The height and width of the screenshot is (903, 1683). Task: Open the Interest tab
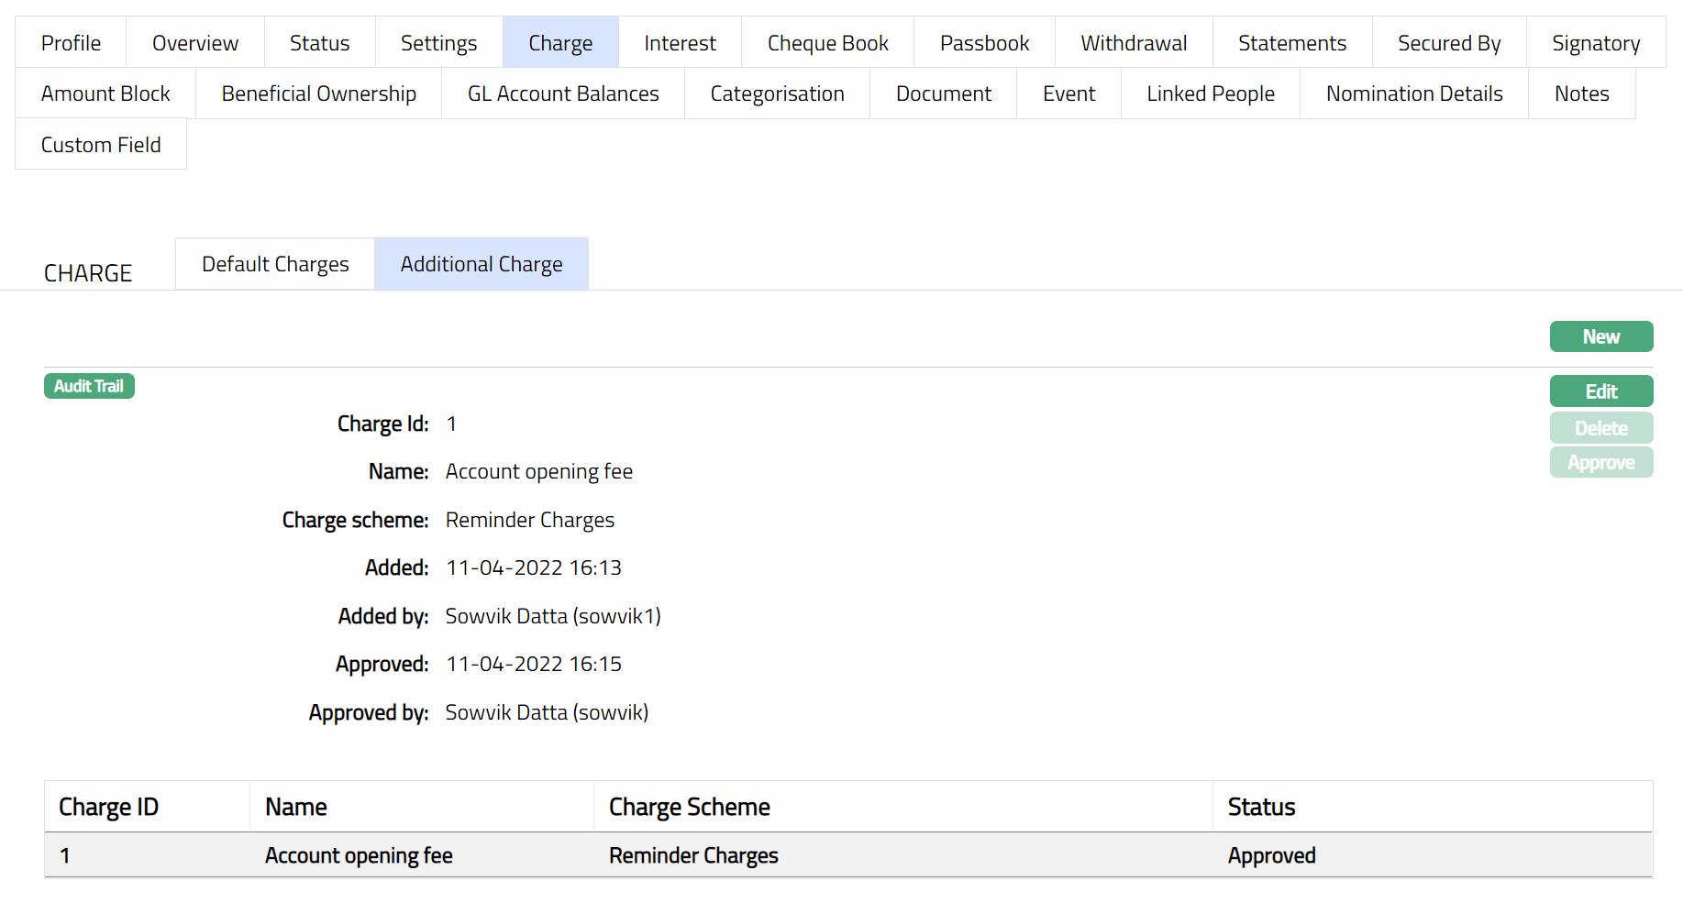(x=680, y=43)
